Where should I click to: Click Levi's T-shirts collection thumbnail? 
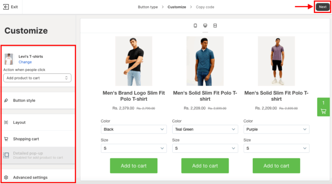[9, 59]
